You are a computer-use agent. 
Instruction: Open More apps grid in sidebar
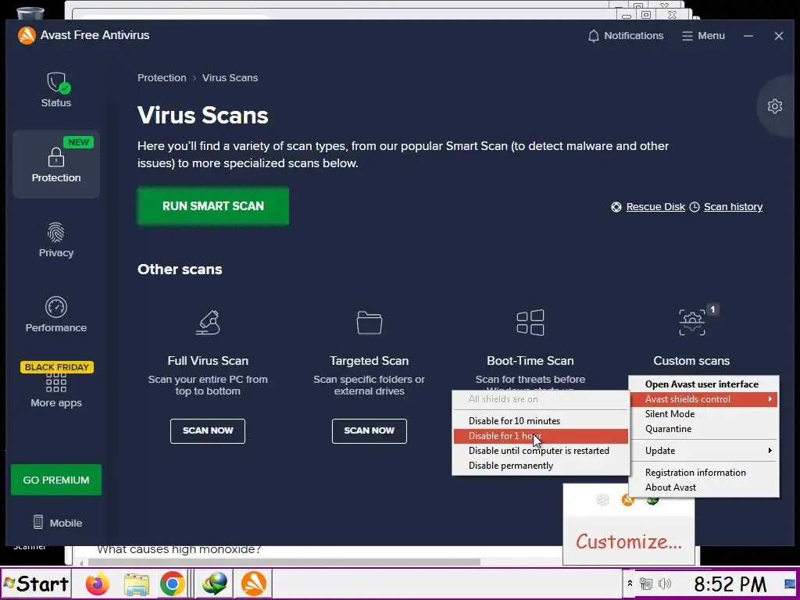(x=56, y=391)
